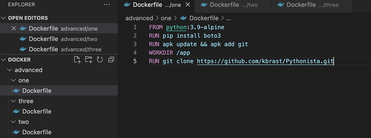This screenshot has height=138, width=371.
Task: Collapse the OPEN EDITORS section
Action: click(x=3, y=18)
